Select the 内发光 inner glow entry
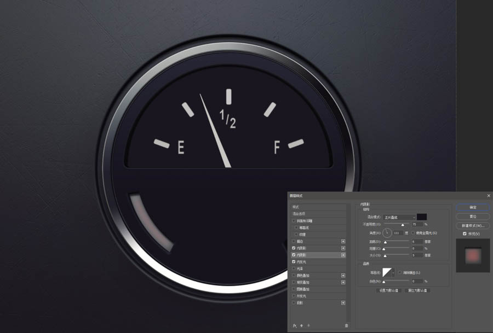 coord(318,262)
